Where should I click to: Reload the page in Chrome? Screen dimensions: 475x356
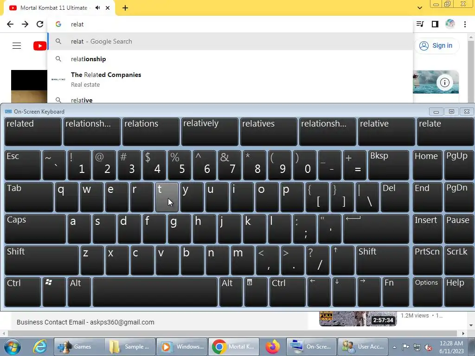coord(40,24)
